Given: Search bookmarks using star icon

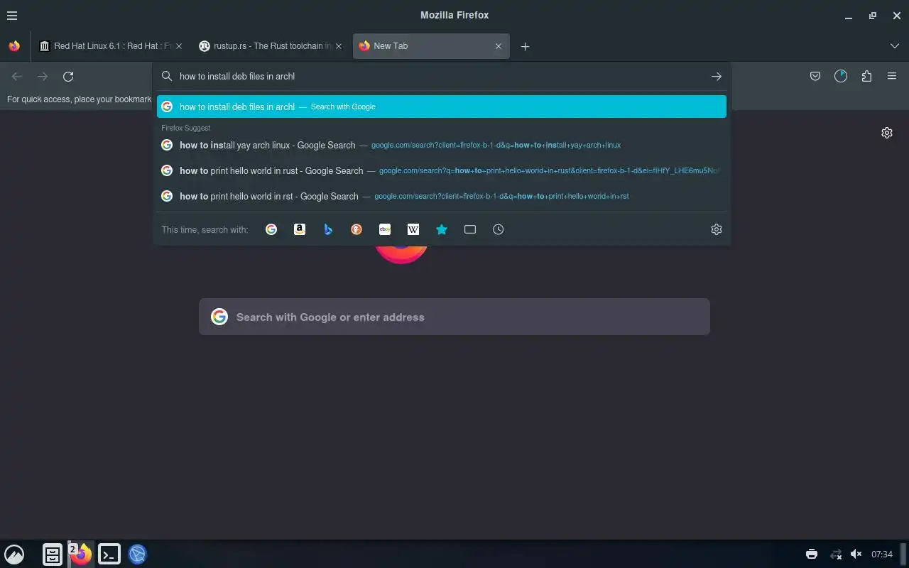Looking at the screenshot, I should point(442,229).
